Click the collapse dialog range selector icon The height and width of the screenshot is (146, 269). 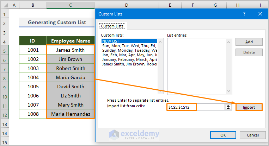228,107
